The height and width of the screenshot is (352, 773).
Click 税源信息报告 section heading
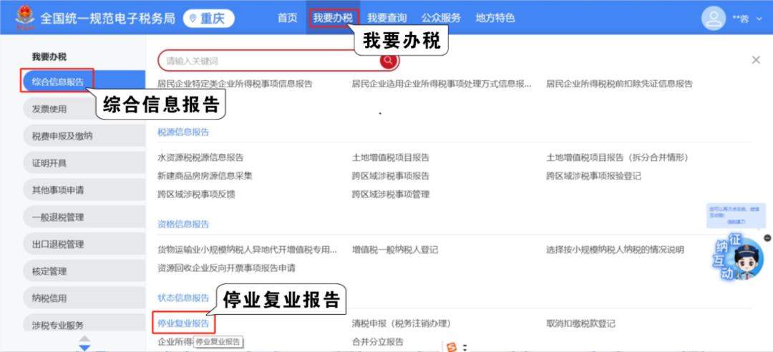tap(183, 132)
